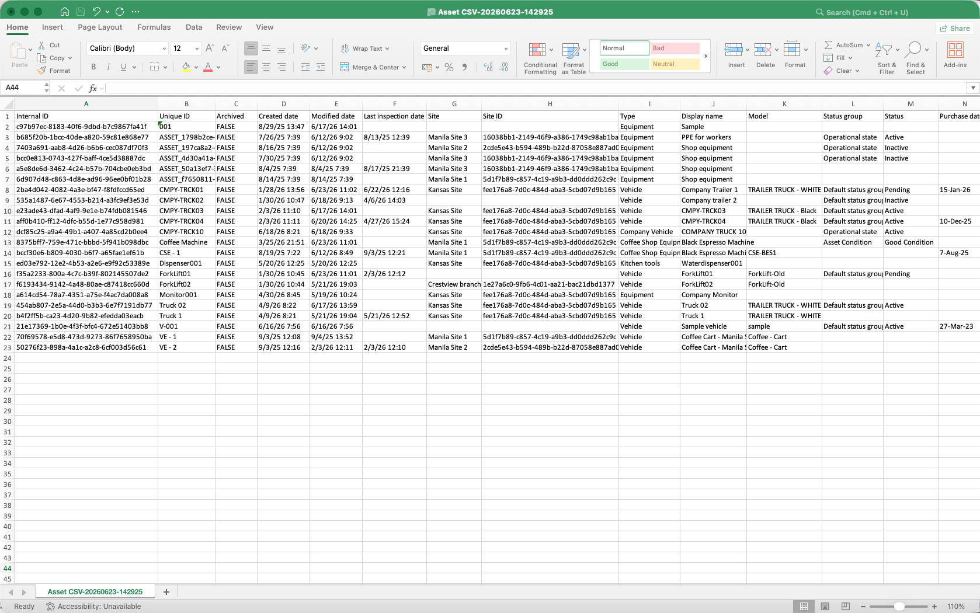The image size is (980, 613).
Task: Expand Wrap Text options arrow
Action: point(387,49)
